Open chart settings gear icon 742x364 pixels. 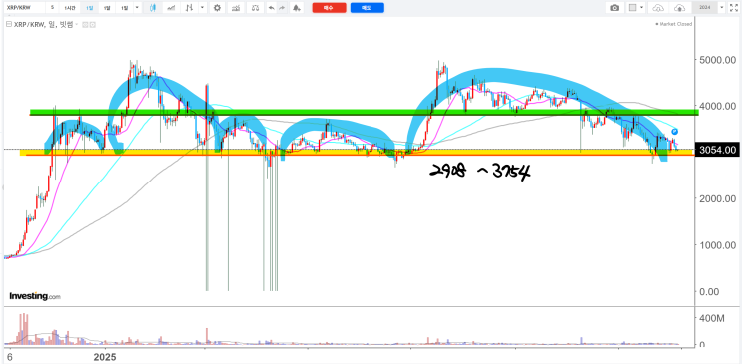point(217,8)
